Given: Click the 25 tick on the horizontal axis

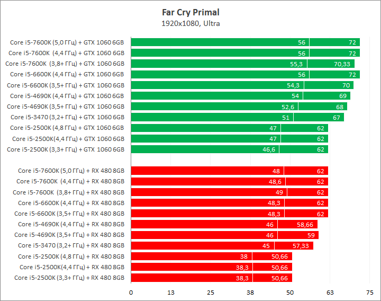Looking at the screenshot, I should click(211, 292).
